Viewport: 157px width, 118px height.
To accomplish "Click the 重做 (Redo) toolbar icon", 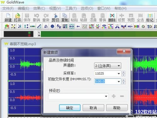I will pyautogui.click(x=46, y=17).
